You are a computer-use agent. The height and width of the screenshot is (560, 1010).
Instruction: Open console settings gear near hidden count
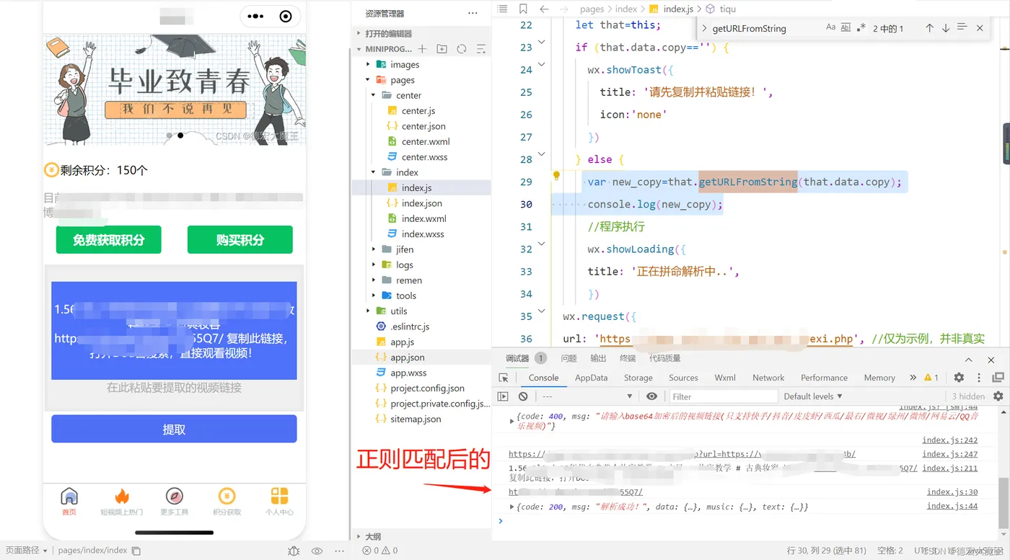pyautogui.click(x=998, y=396)
